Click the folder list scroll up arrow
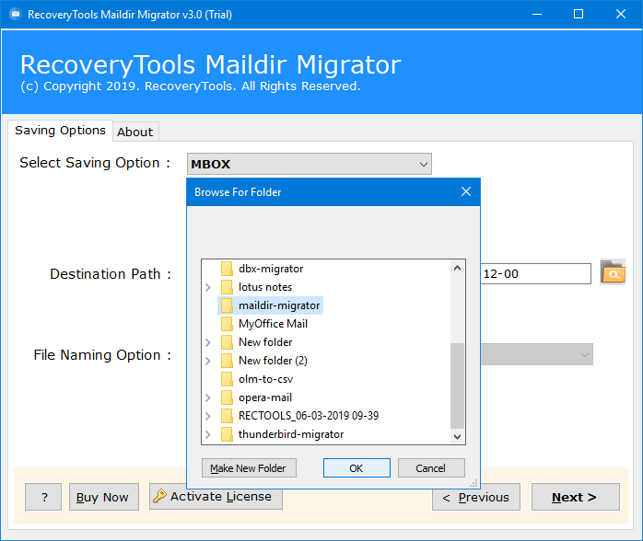 [x=457, y=269]
